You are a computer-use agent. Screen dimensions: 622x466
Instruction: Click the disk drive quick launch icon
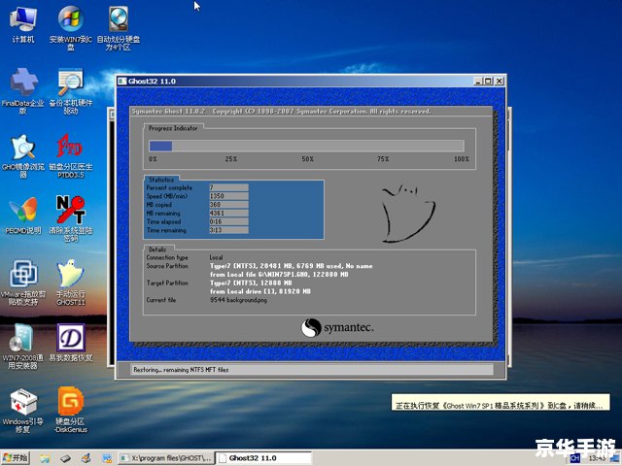[65, 458]
